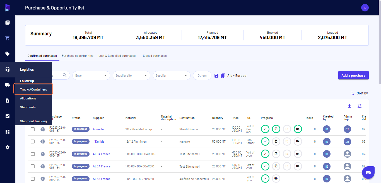Click calendar progress icon in Acme Inc. row
381x183 pixels.
click(x=276, y=129)
